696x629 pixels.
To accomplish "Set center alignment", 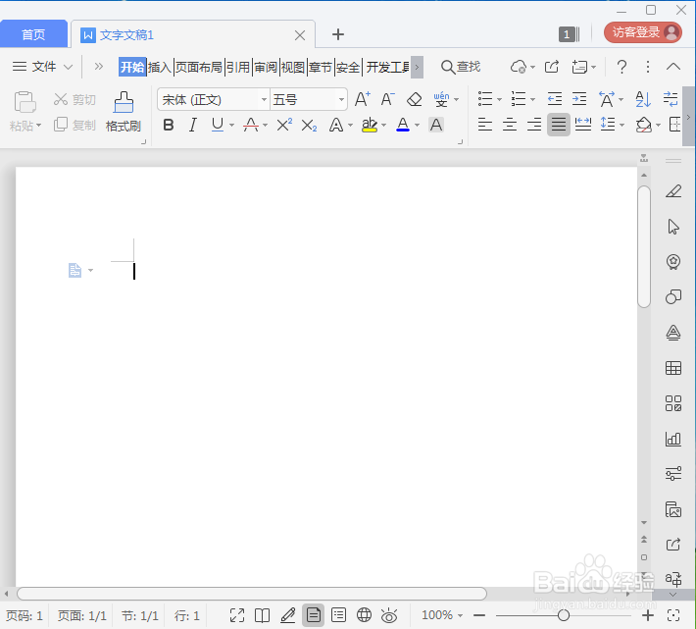I will pos(510,125).
